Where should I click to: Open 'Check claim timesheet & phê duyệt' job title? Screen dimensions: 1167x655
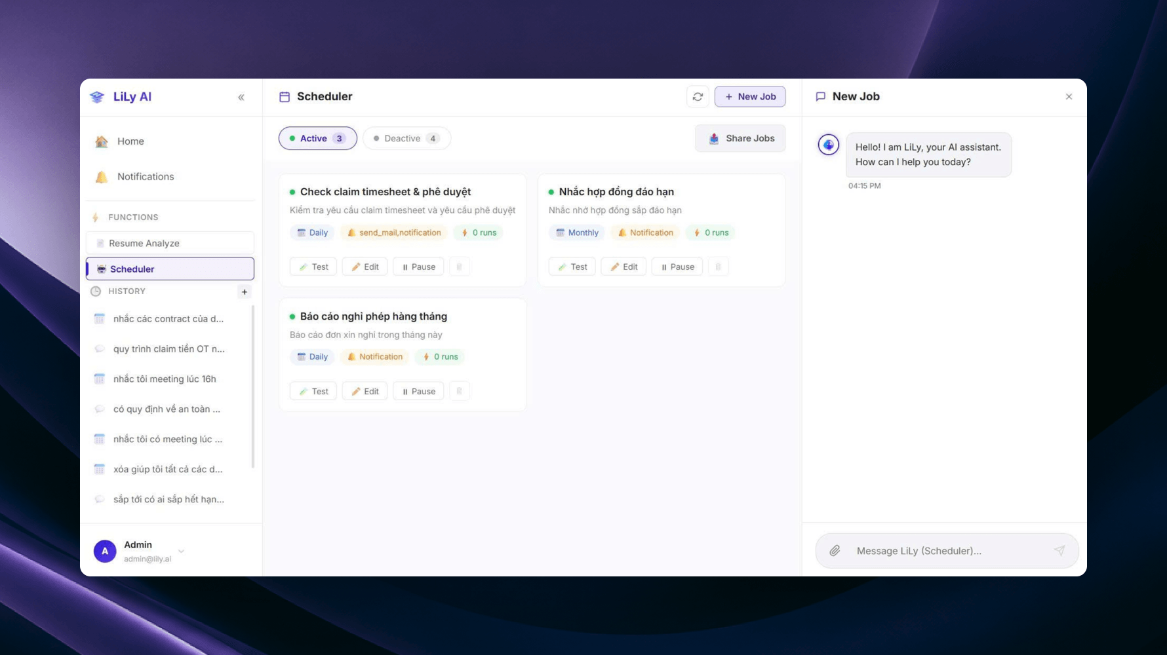coord(386,192)
